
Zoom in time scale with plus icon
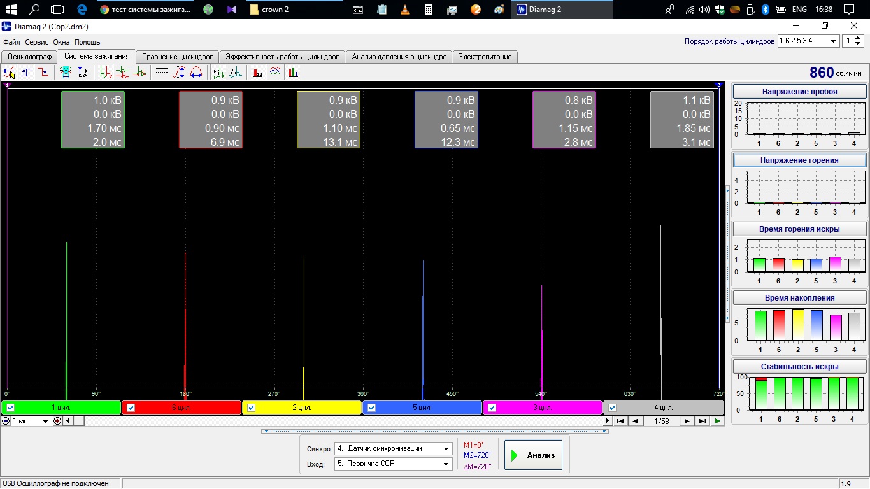pyautogui.click(x=57, y=421)
